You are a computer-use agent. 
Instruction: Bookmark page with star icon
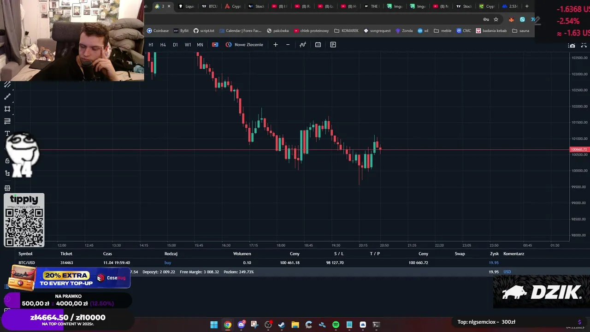coord(496,19)
